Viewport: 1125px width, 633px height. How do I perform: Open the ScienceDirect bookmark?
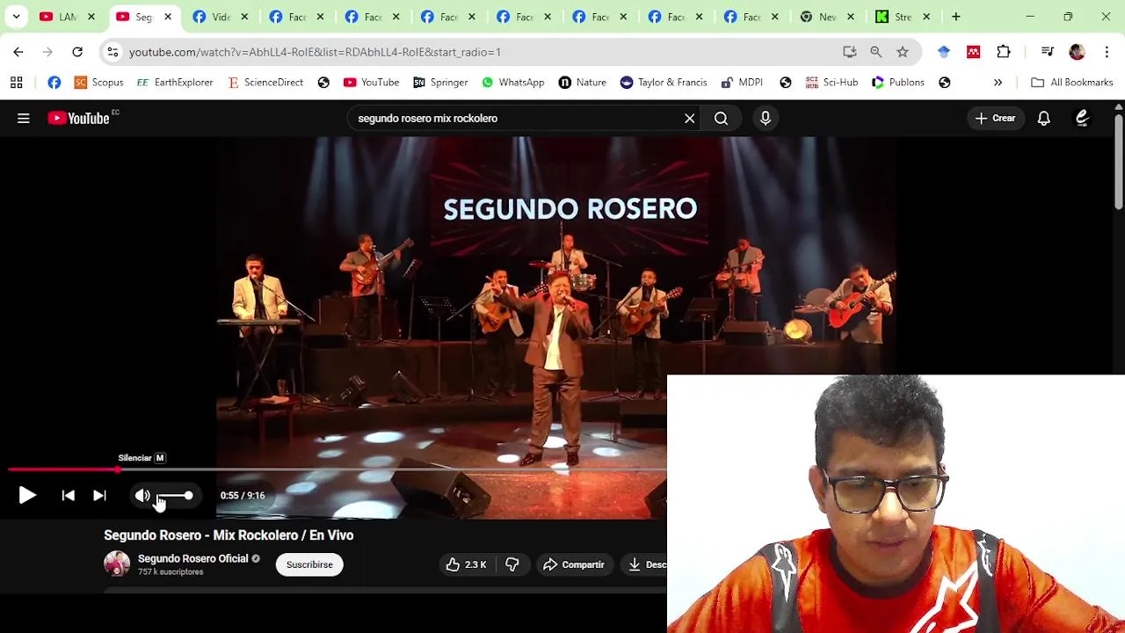[x=265, y=82]
